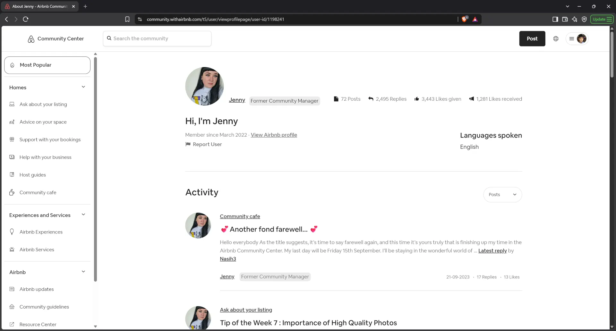
Task: Reload the page with the refresh icon
Action: [26, 19]
